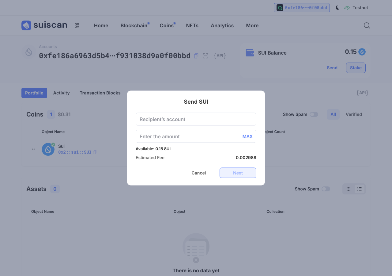Screen dimensions: 392x276
Task: Click the suiscan logo icon
Action: pos(26,25)
